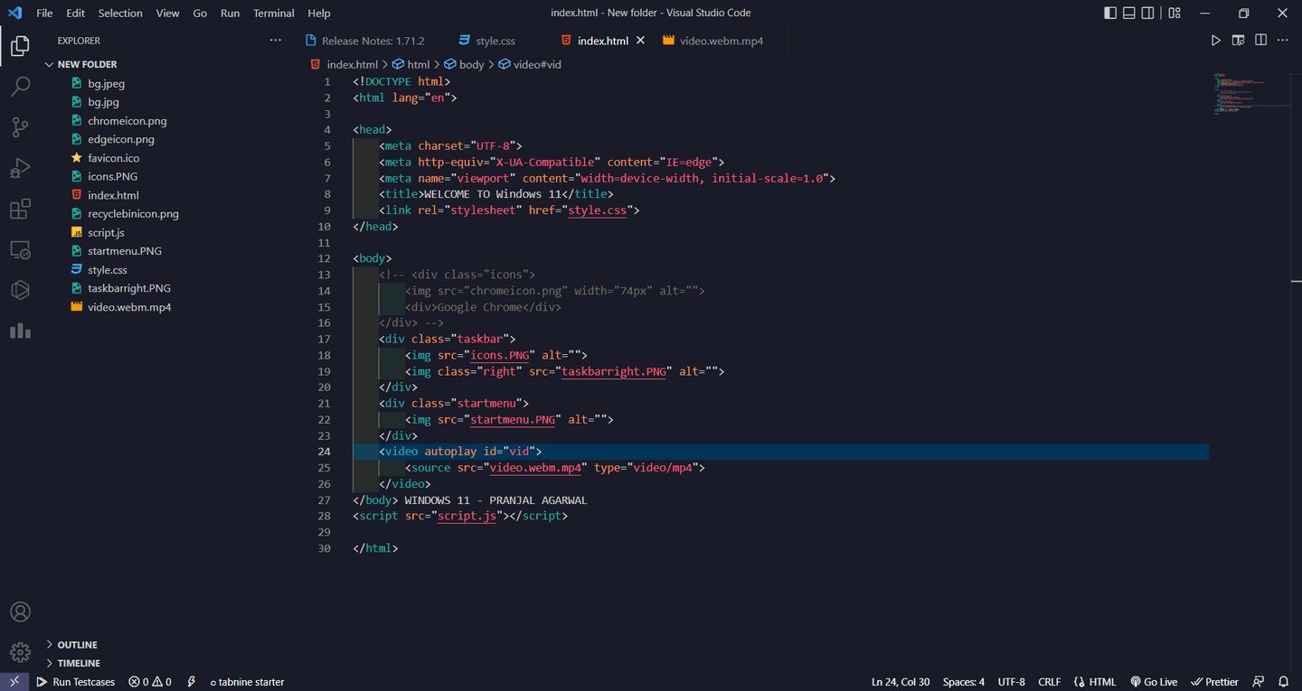Viewport: 1302px width, 691px height.
Task: Open the Accounts menu icon
Action: pyautogui.click(x=20, y=612)
